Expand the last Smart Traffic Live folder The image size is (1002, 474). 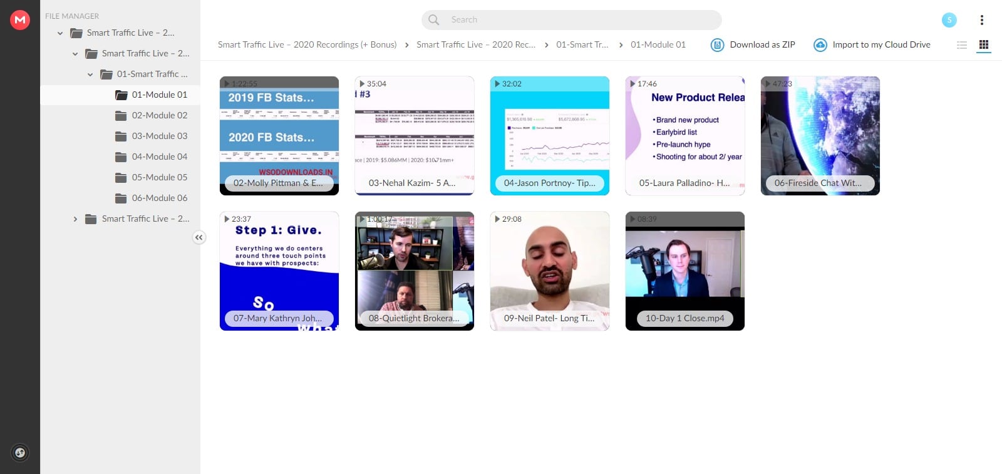coord(75,219)
